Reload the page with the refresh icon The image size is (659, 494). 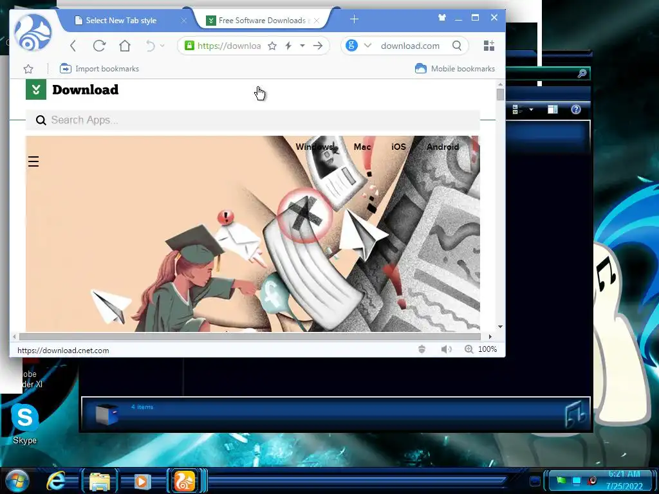point(99,46)
